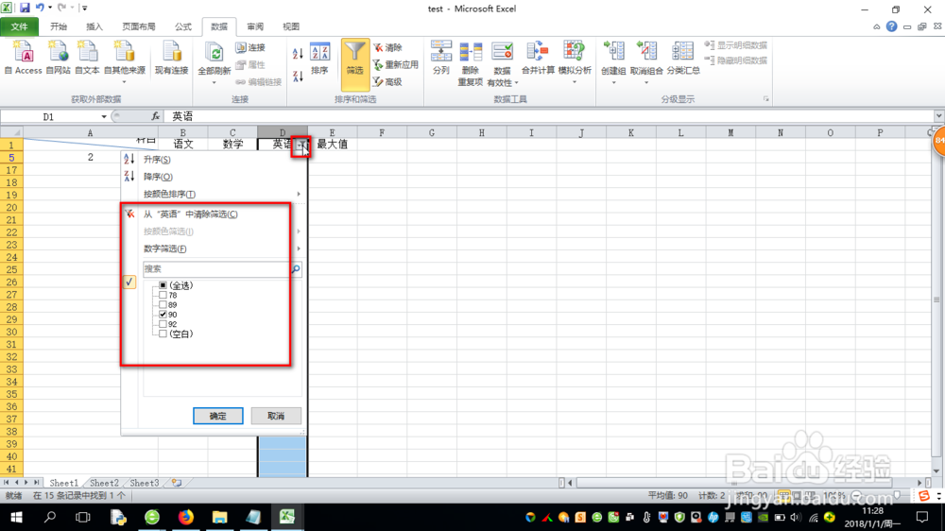945x531 pixels.
Task: Select row 20 header
Action: point(11,207)
